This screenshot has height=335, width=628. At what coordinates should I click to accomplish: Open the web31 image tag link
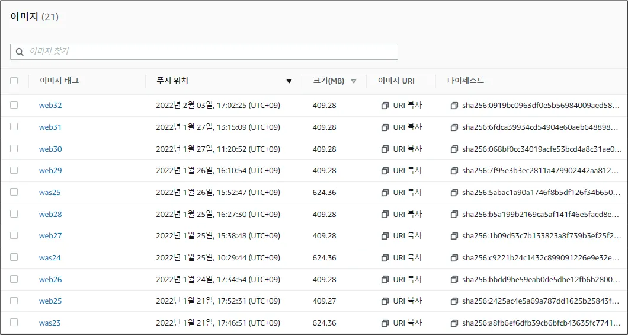point(50,127)
